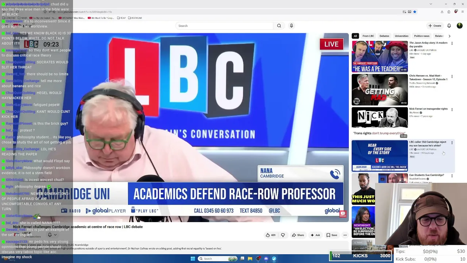Open options menu for Nick Ferrari on transgender rights

coord(452,109)
